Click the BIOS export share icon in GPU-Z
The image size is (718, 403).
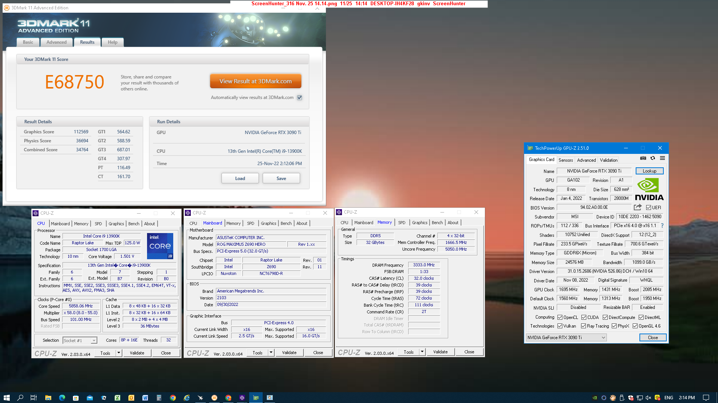pyautogui.click(x=638, y=207)
